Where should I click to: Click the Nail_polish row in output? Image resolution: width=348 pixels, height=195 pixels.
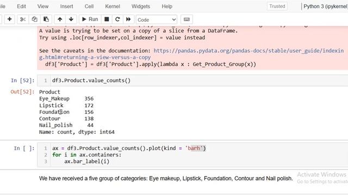pyautogui.click(x=66, y=125)
